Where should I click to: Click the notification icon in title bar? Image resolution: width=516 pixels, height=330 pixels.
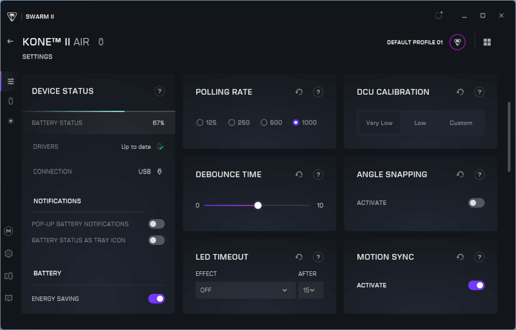pyautogui.click(x=439, y=15)
